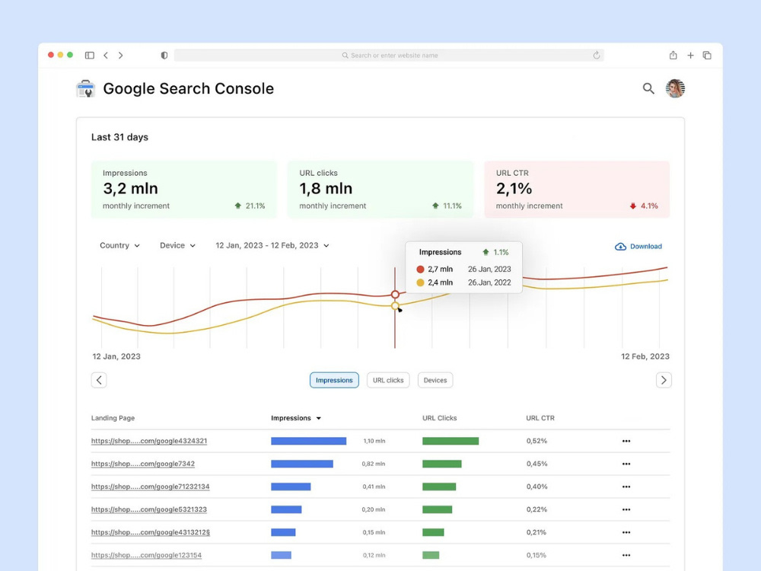Viewport: 761px width, 571px height.
Task: Open link shop google123154
Action: 146,555
